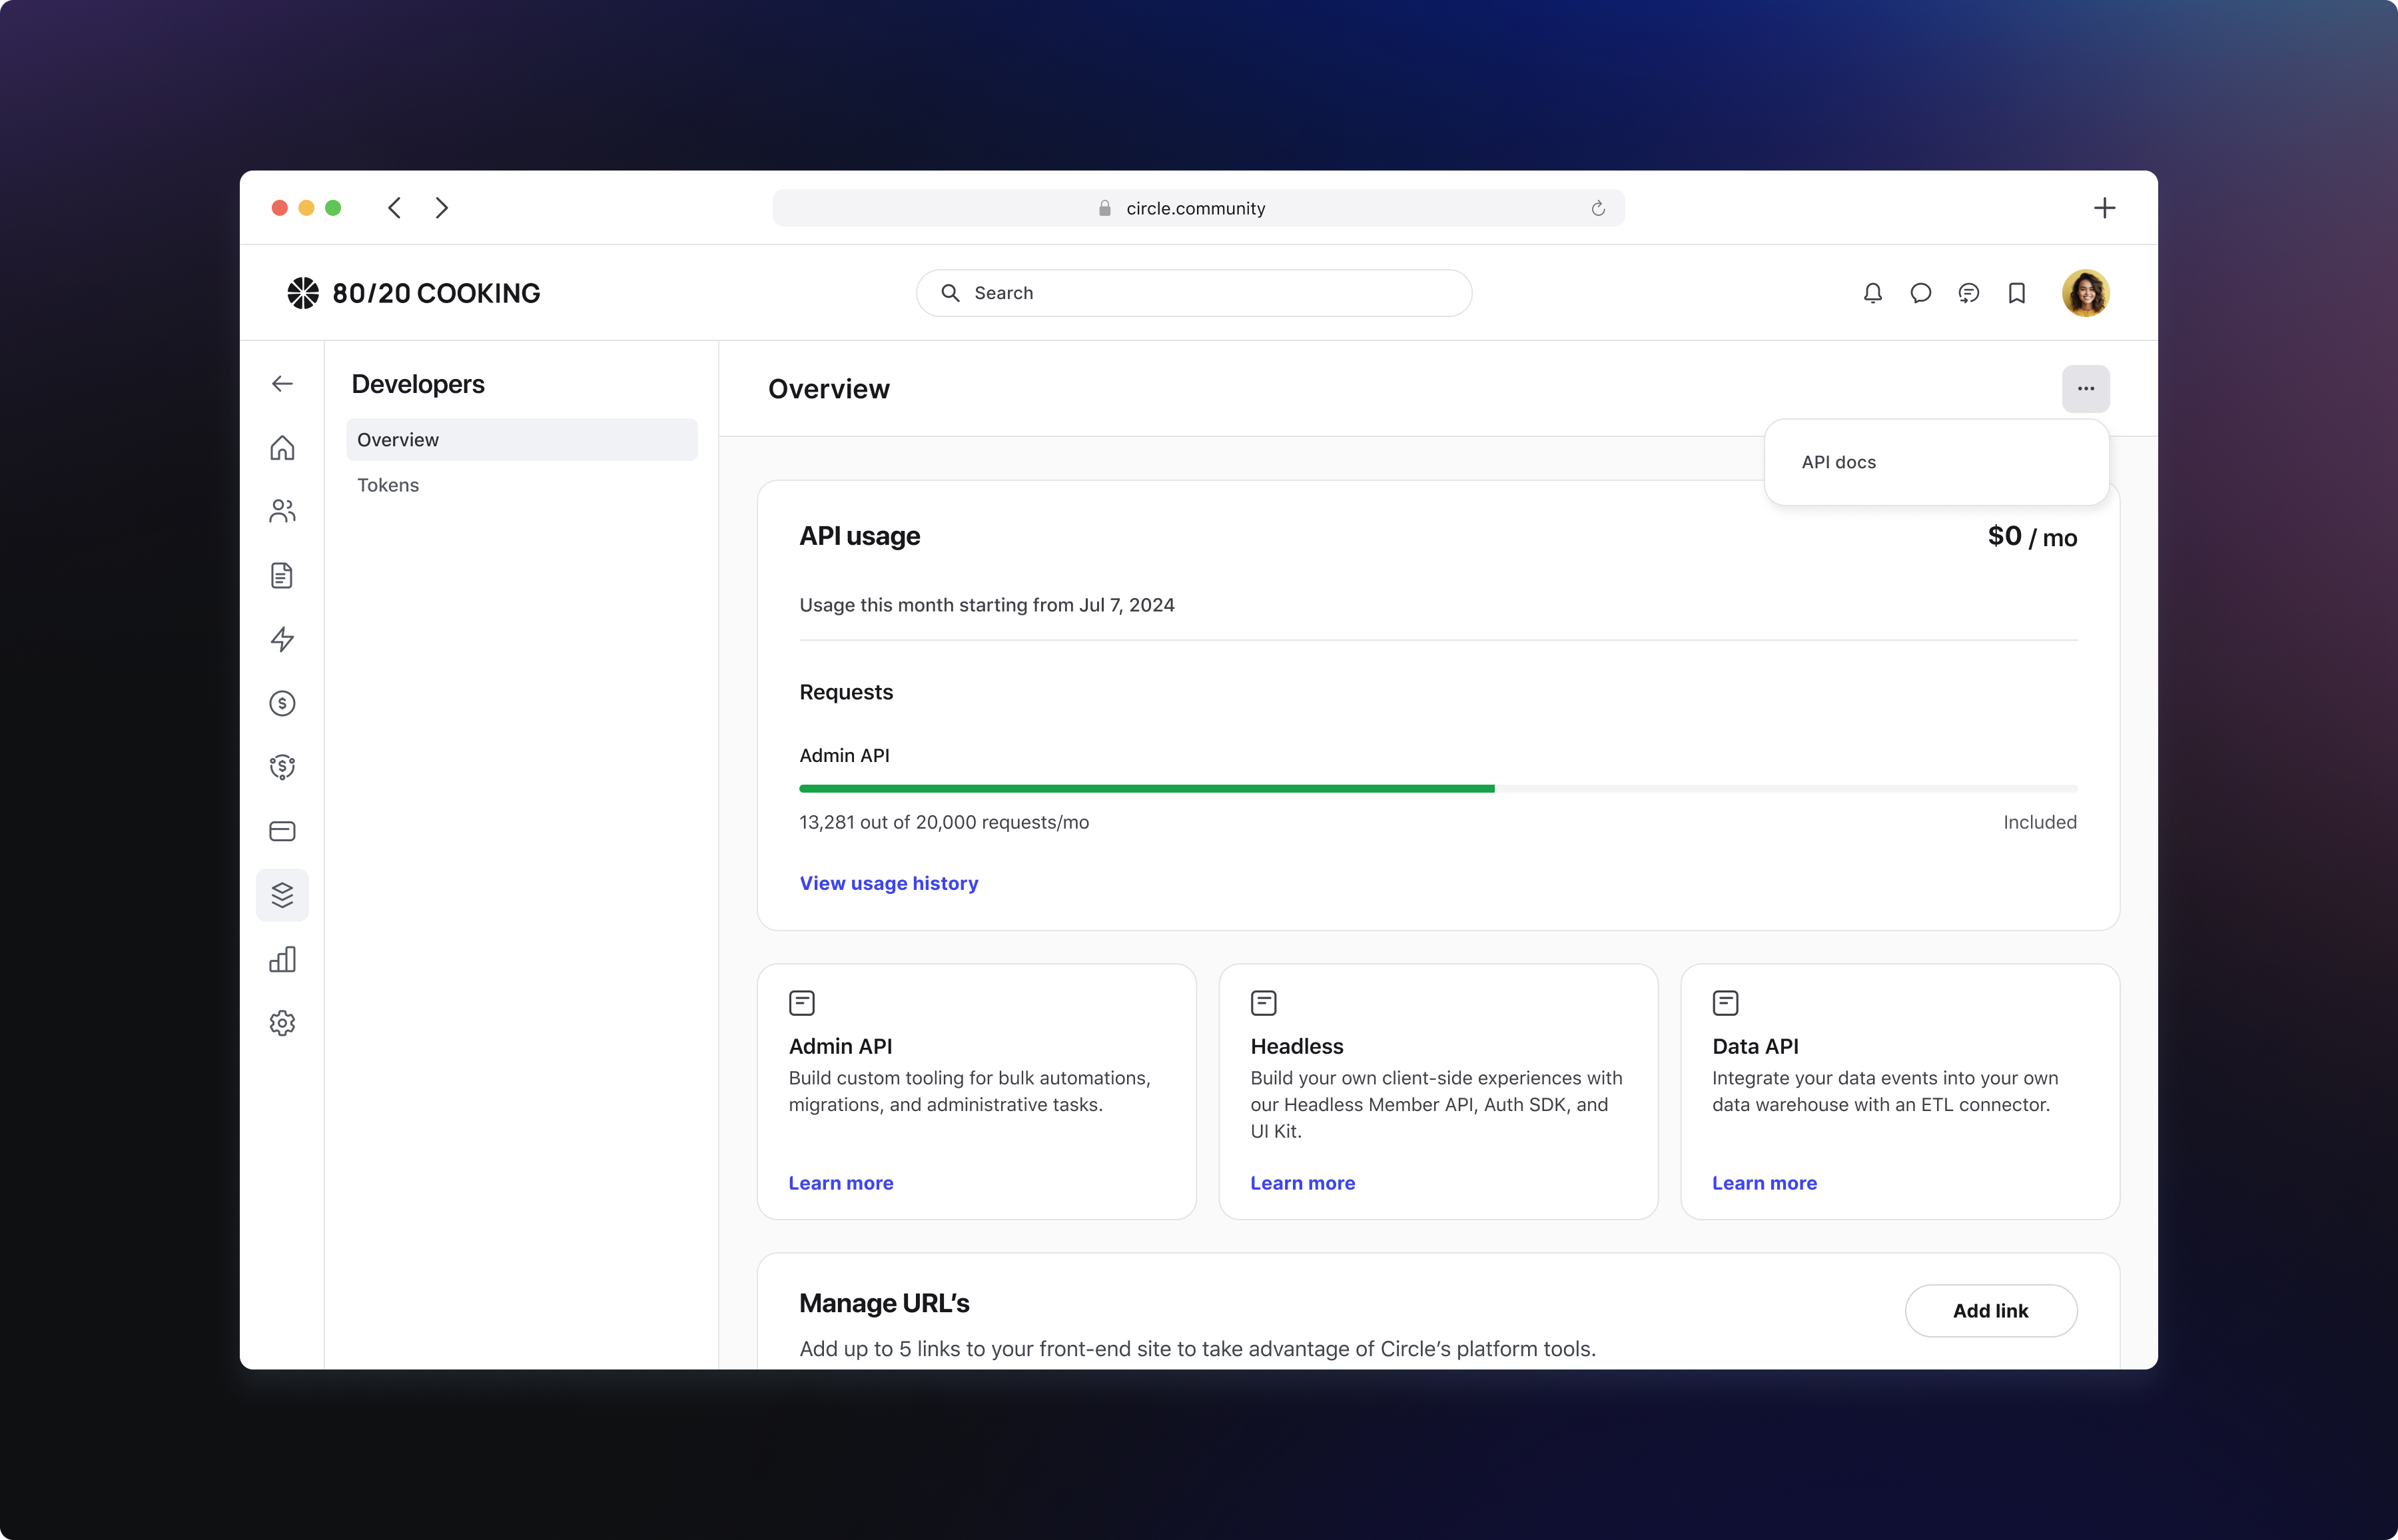This screenshot has height=1540, width=2398.
Task: Click the reload icon in address bar
Action: tap(1598, 208)
